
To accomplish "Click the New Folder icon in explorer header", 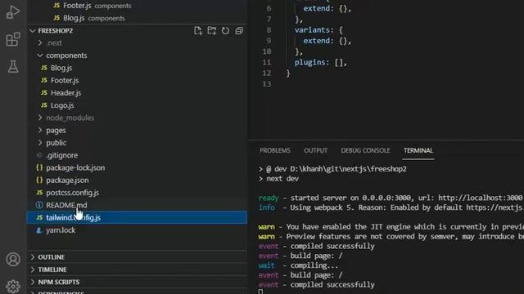I will pos(211,31).
